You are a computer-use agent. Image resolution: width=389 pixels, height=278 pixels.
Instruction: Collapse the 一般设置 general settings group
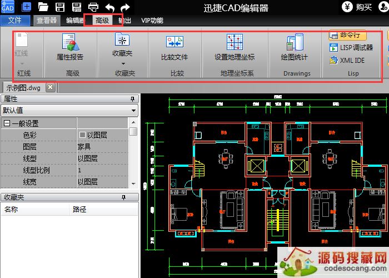(x=7, y=123)
